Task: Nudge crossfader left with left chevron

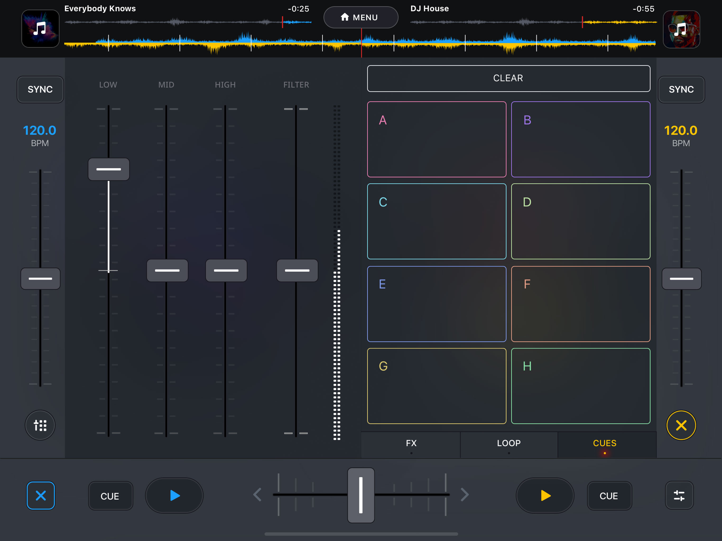Action: coord(257,494)
